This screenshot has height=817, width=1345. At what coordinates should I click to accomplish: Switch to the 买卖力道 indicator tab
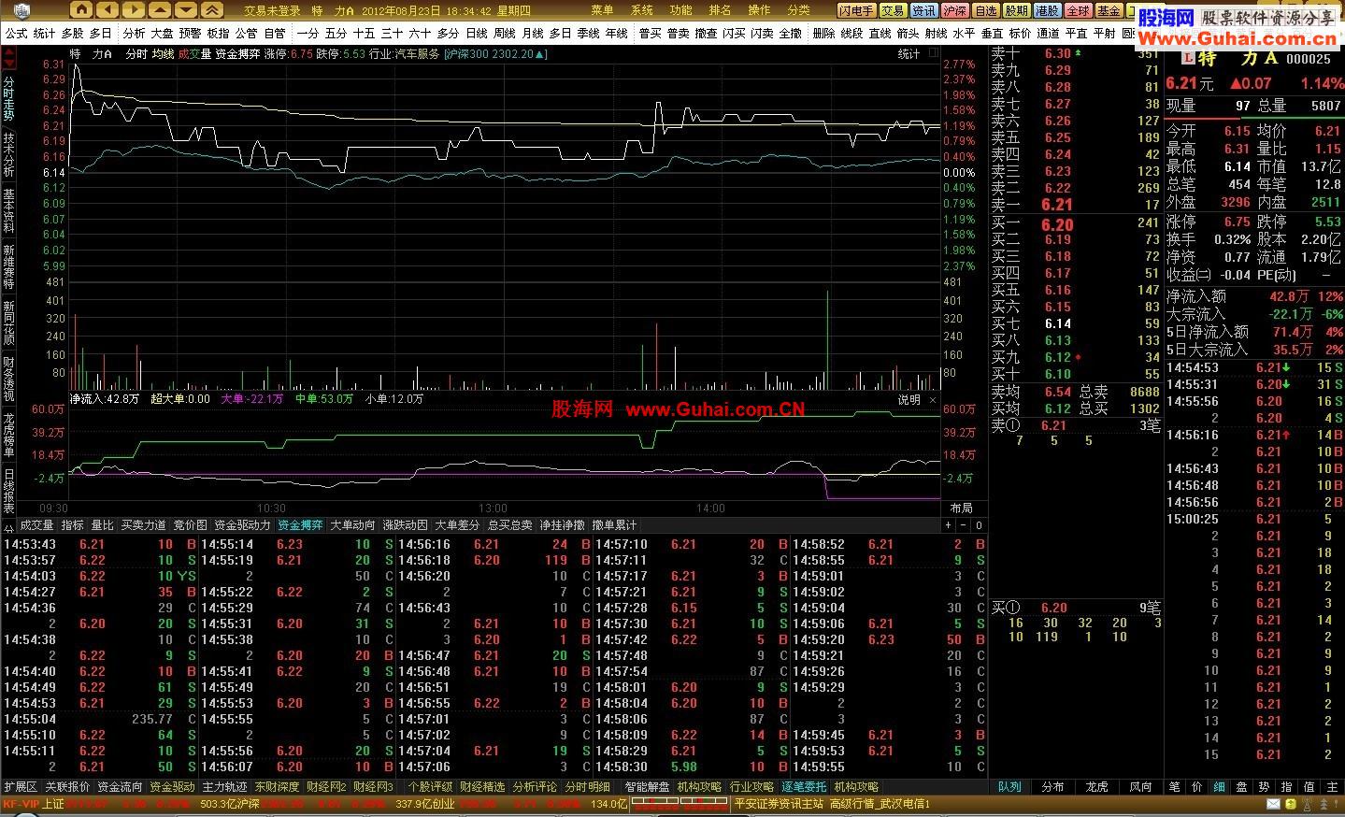(143, 525)
